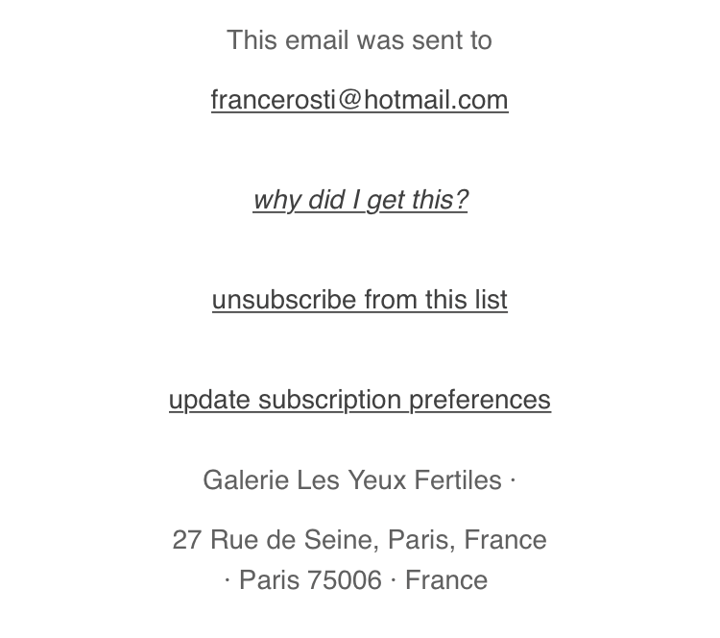Open "update subscription preferences" link
This screenshot has height=638, width=720.
coord(359,400)
